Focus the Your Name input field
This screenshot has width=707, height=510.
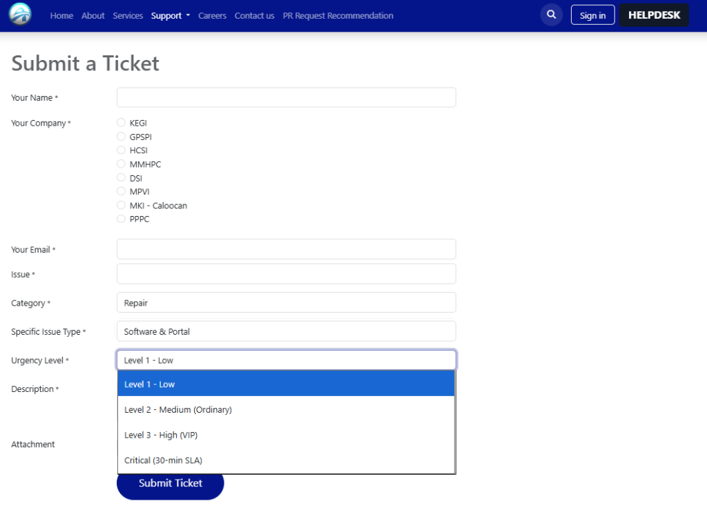[x=287, y=97]
